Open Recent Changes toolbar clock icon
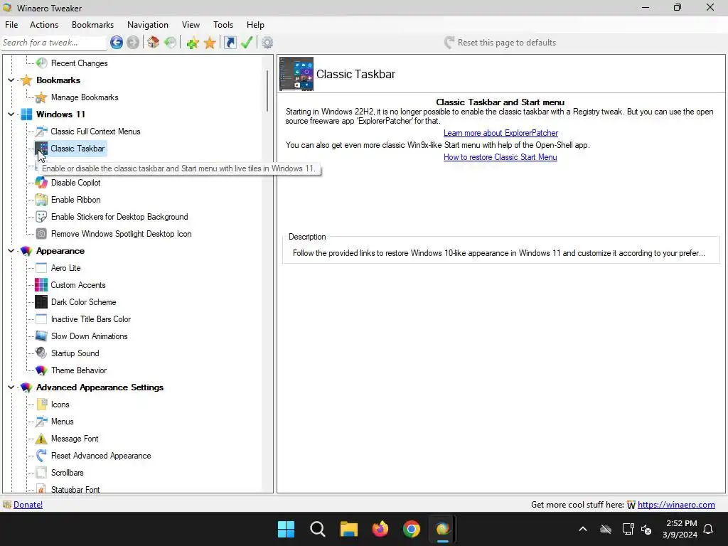The width and height of the screenshot is (728, 546). coord(170,43)
